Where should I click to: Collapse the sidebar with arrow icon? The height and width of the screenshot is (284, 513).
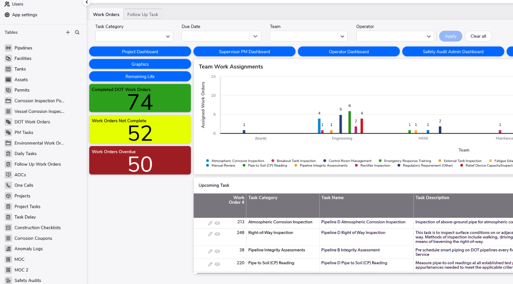point(87,3)
